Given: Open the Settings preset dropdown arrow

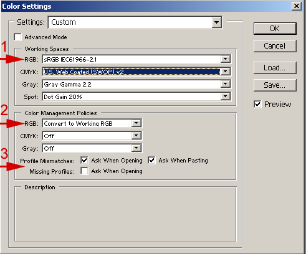Looking at the screenshot, I should pyautogui.click(x=216, y=22).
